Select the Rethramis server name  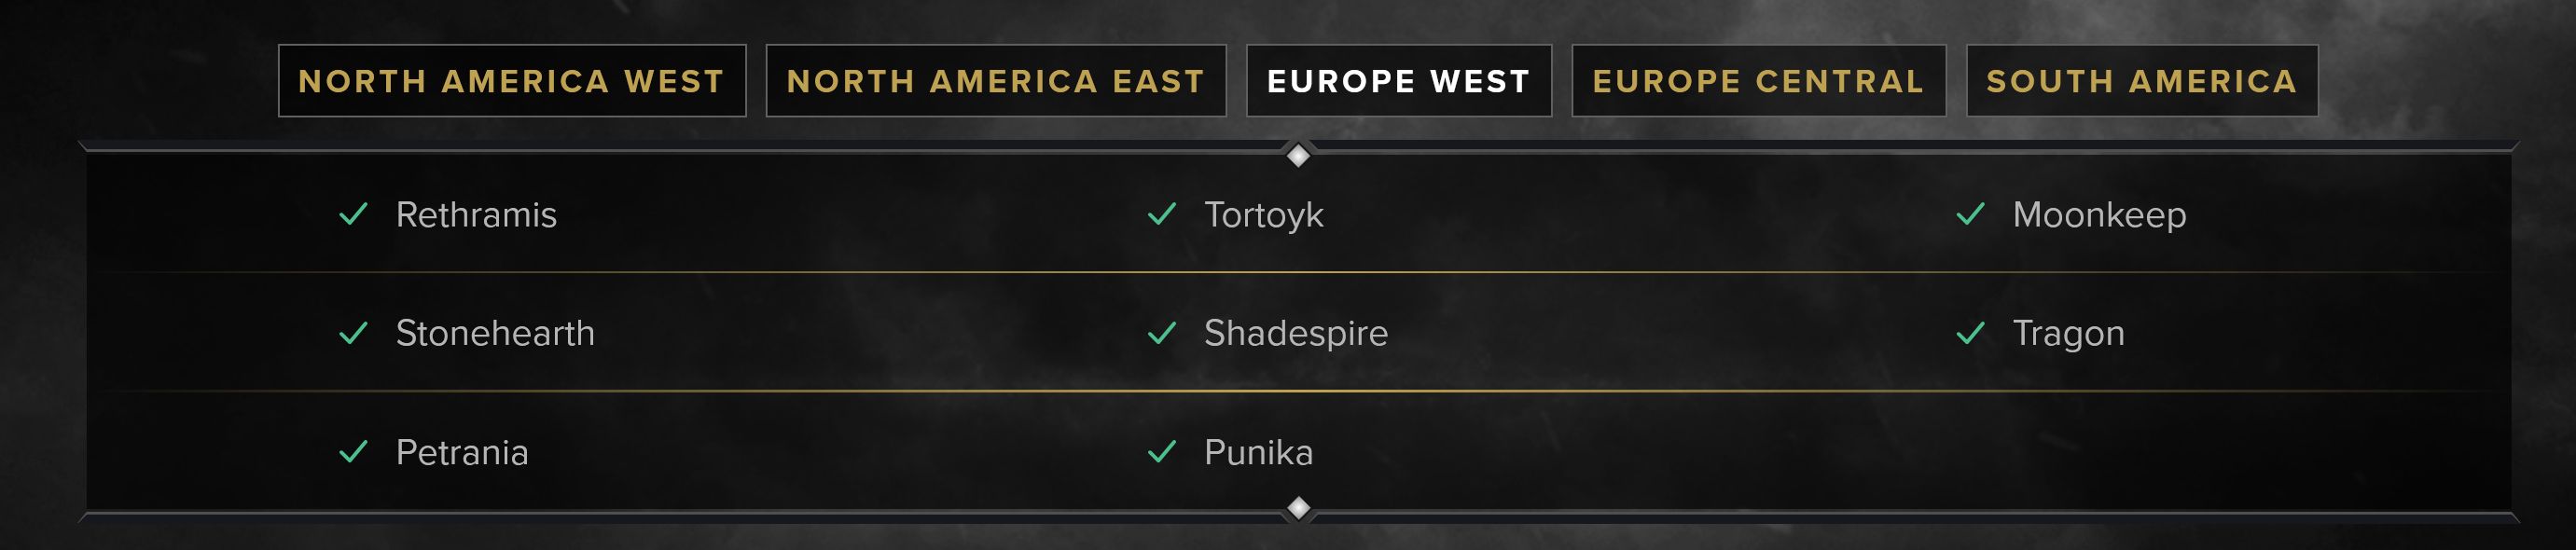(x=476, y=215)
